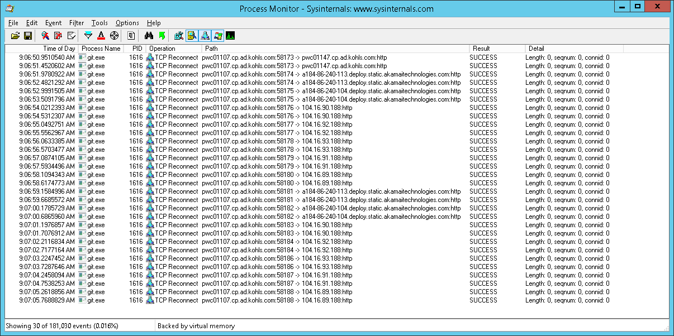Open the Filter menu
Image resolution: width=674 pixels, height=336 pixels.
coord(77,23)
